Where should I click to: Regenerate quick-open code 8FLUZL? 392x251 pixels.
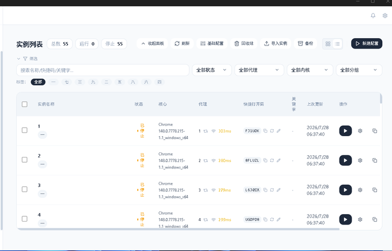tap(272, 160)
